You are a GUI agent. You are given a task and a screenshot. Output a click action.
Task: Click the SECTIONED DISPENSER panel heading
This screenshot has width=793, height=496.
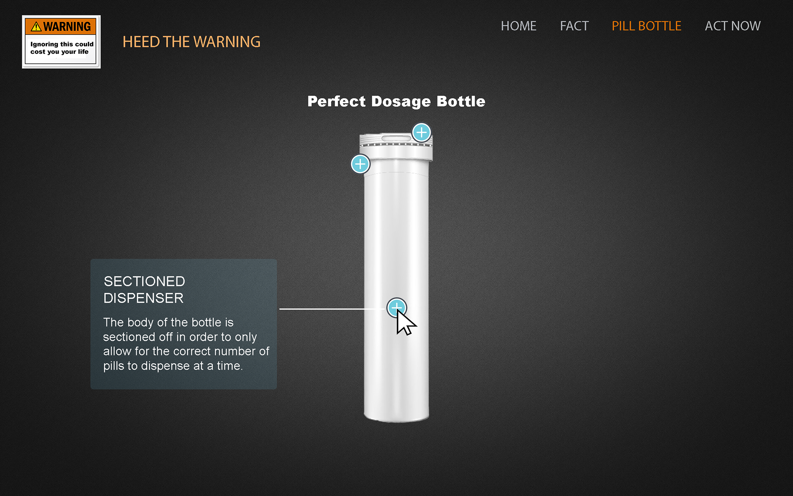[144, 289]
